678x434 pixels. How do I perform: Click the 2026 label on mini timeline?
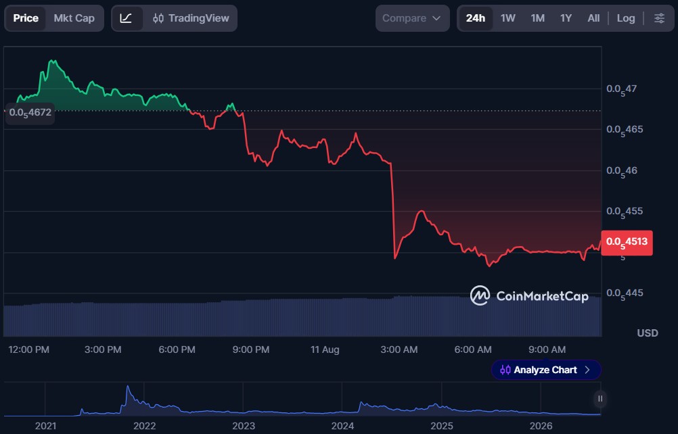[541, 426]
